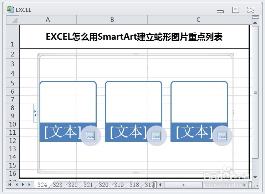265x194 pixels.
Task: Minimize the EXCEL window
Action: tap(220, 11)
